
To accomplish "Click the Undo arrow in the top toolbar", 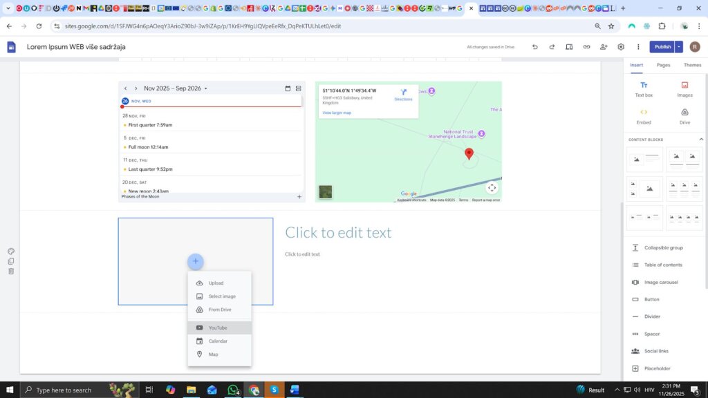I will click(534, 47).
